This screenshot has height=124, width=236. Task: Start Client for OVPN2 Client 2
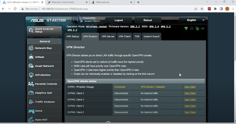(x=190, y=93)
